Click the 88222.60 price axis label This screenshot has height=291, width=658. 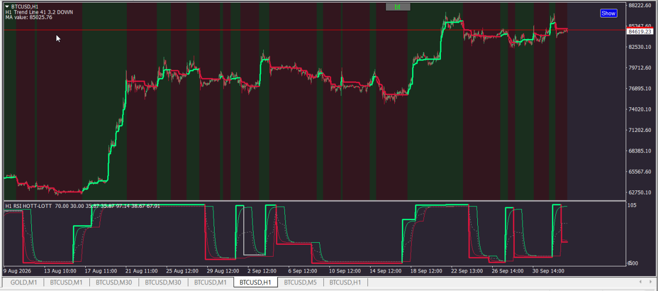point(640,5)
